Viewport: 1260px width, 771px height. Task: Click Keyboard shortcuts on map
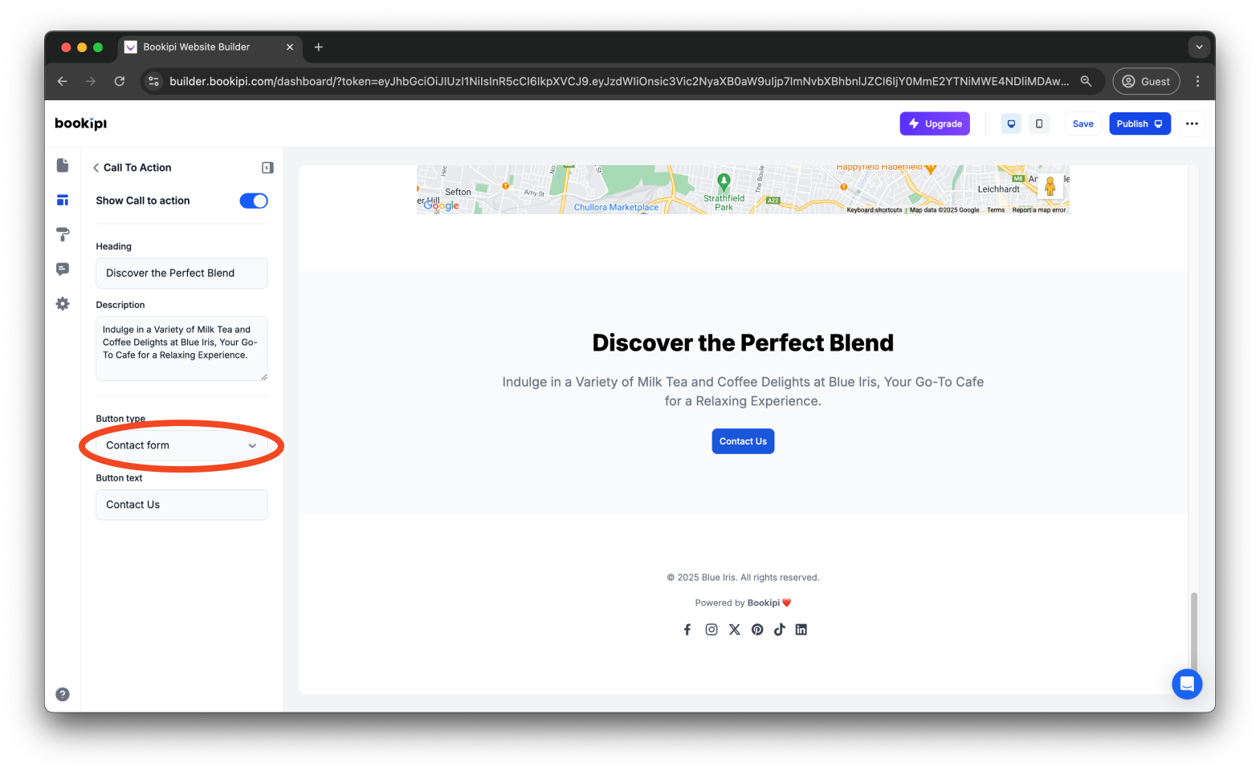tap(875, 210)
